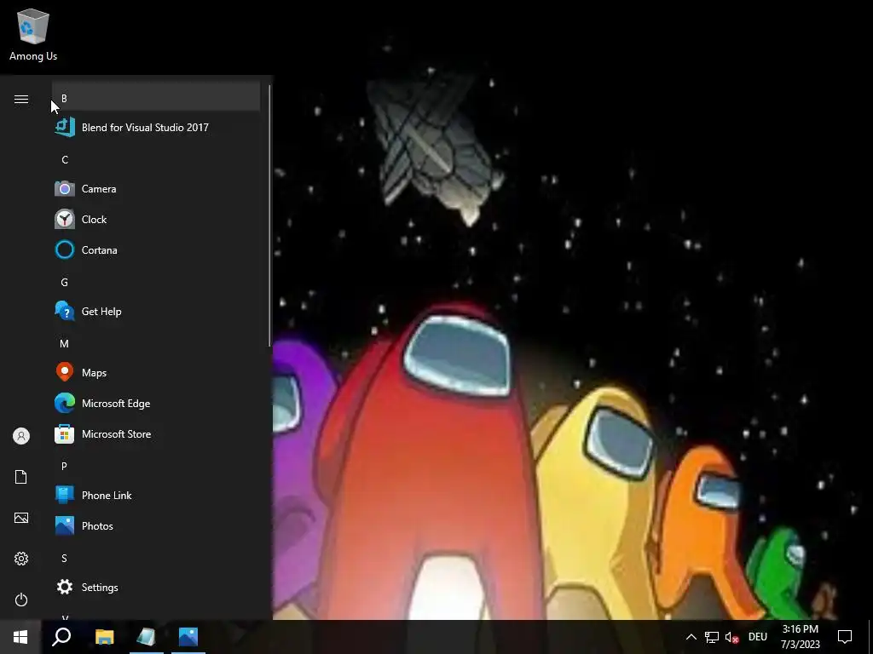Viewport: 873px width, 654px height.
Task: Open the letter B section header
Action: click(x=156, y=98)
